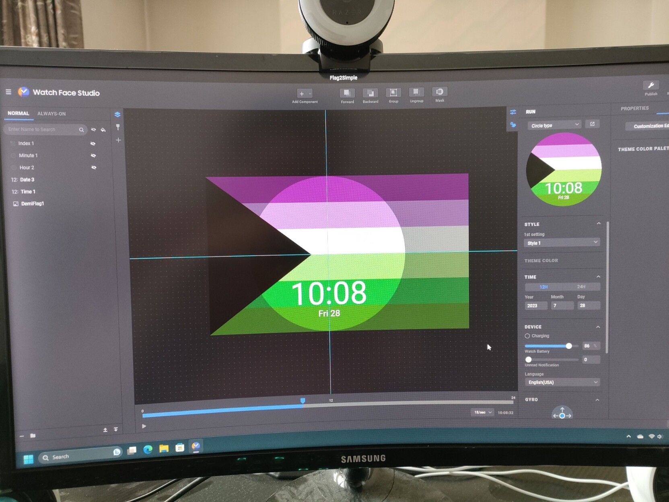Image resolution: width=669 pixels, height=502 pixels.
Task: Click the Group icon in toolbar
Action: (x=393, y=93)
